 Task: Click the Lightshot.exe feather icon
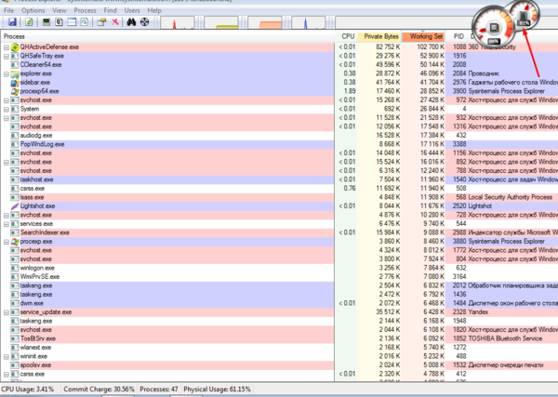pyautogui.click(x=15, y=206)
